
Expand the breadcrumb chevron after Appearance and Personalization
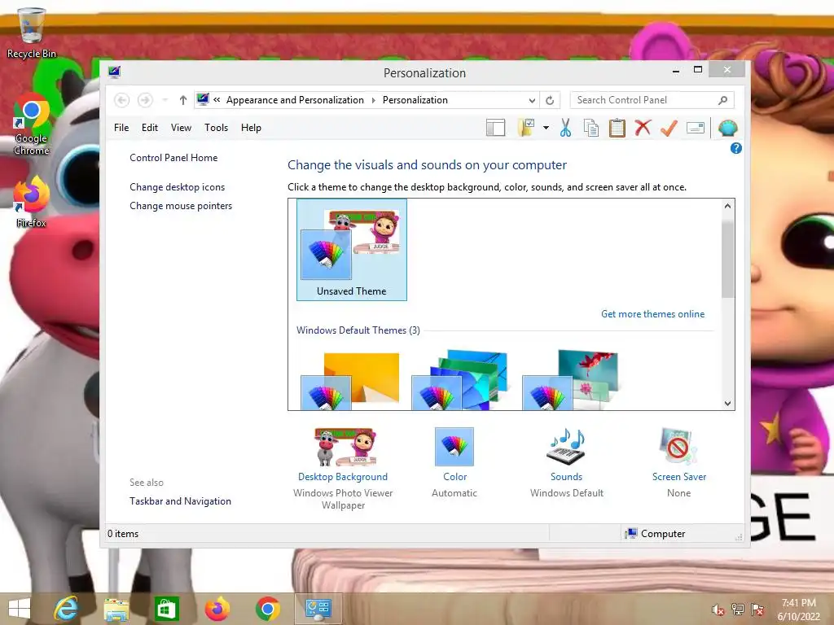(373, 100)
